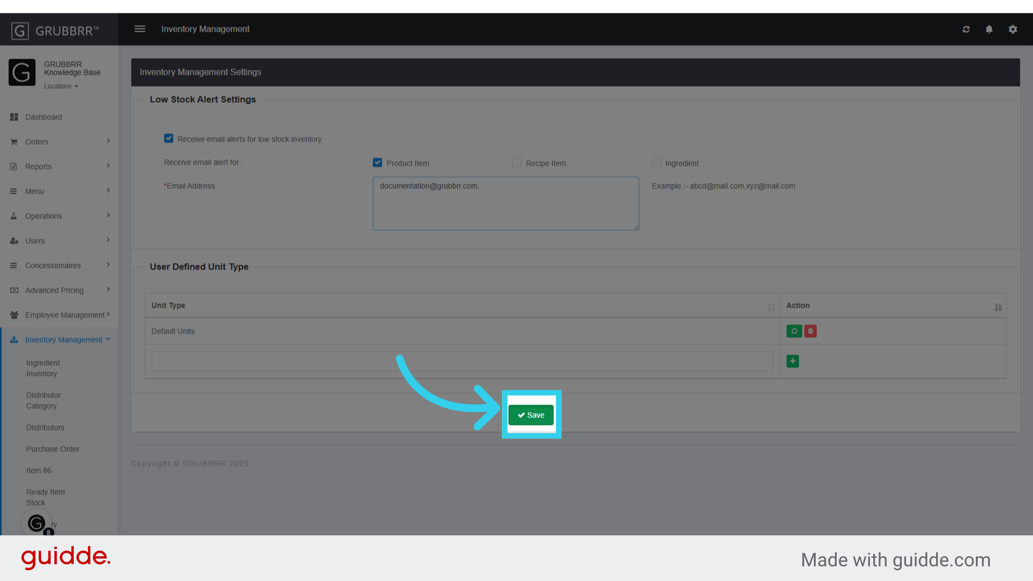Viewport: 1033px width, 581px height.
Task: Click the Inventory Management header title
Action: 206,29
